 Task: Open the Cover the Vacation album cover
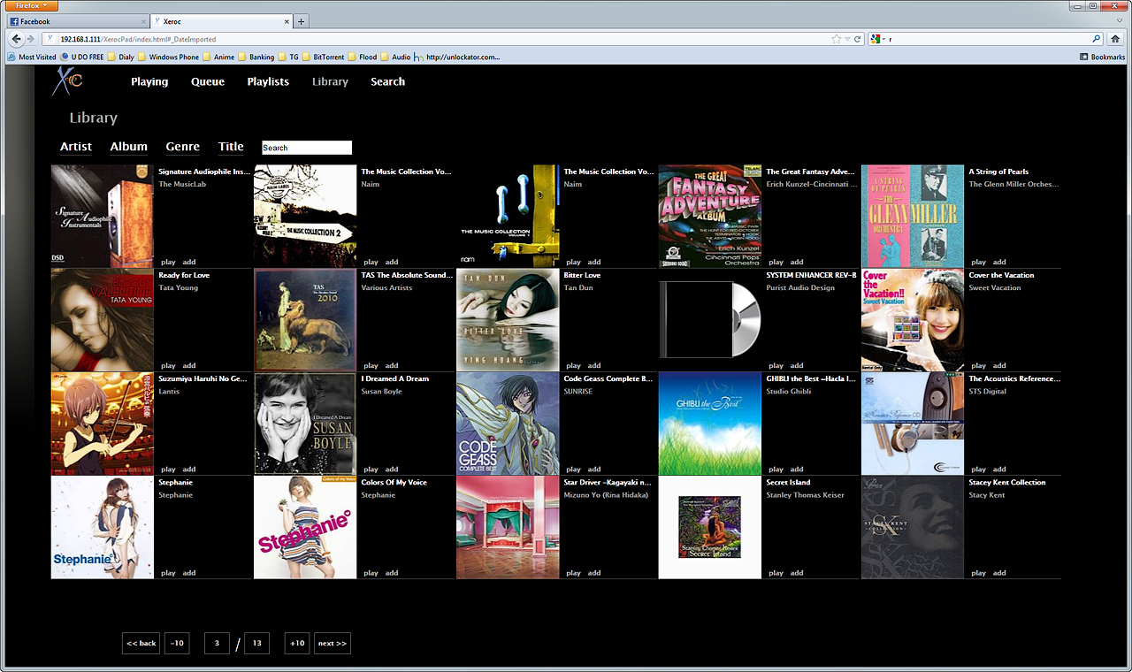tap(913, 320)
